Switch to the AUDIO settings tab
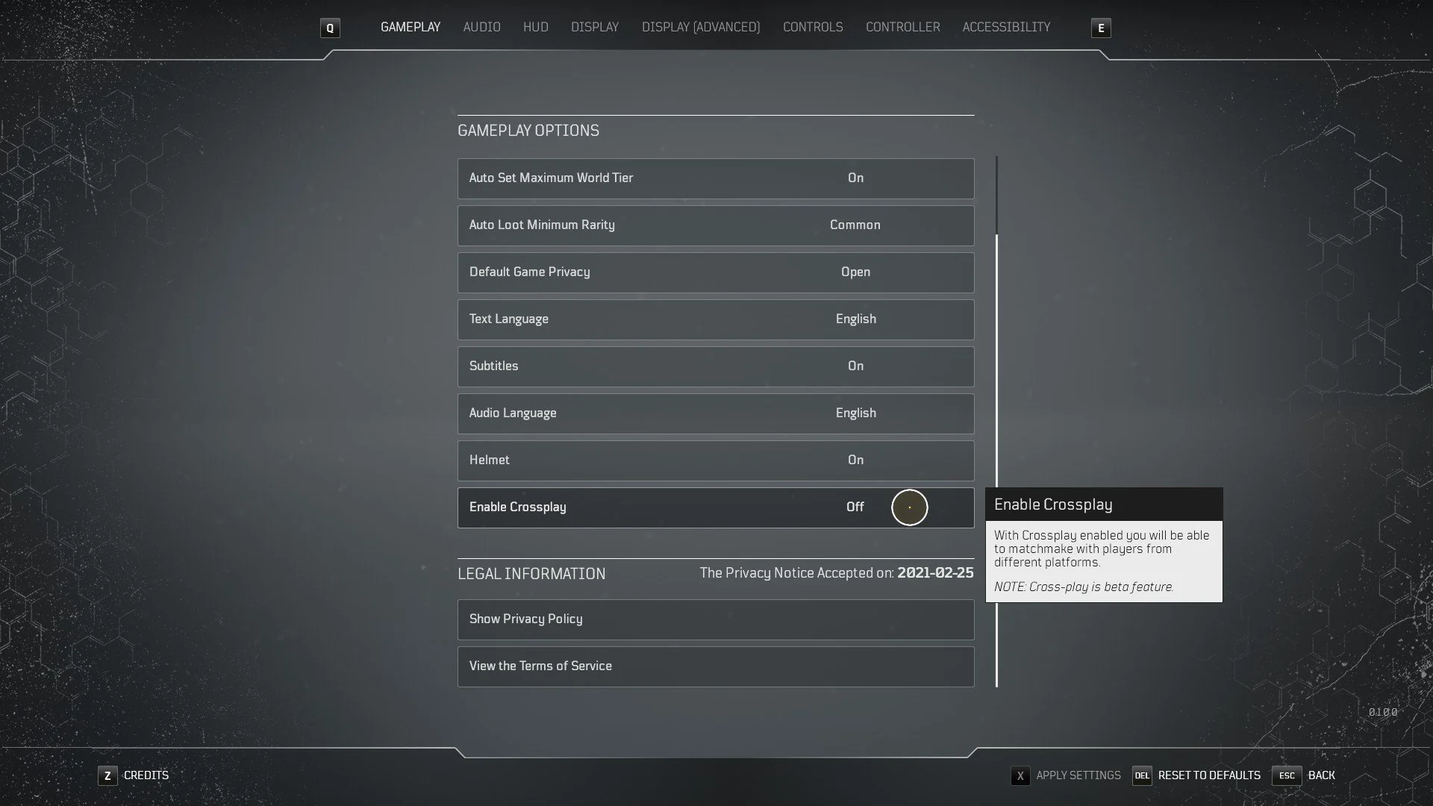Viewport: 1433px width, 806px height. (x=481, y=27)
